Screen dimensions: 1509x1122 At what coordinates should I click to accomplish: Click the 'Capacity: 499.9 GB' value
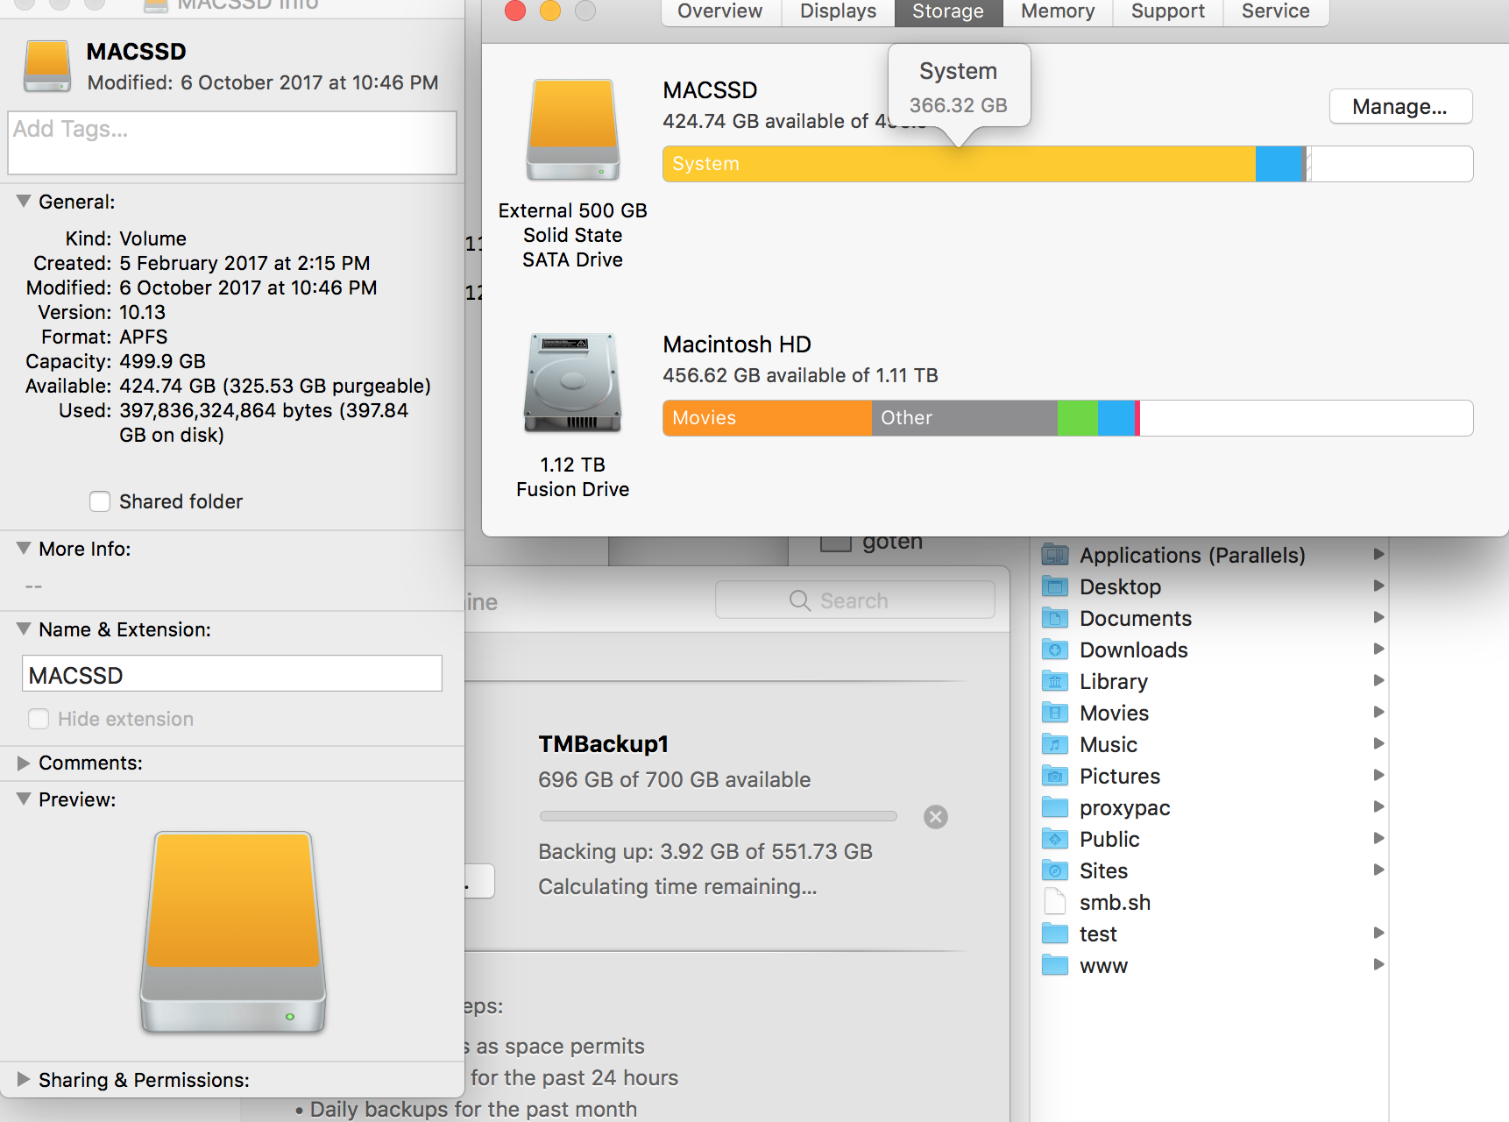pyautogui.click(x=163, y=361)
